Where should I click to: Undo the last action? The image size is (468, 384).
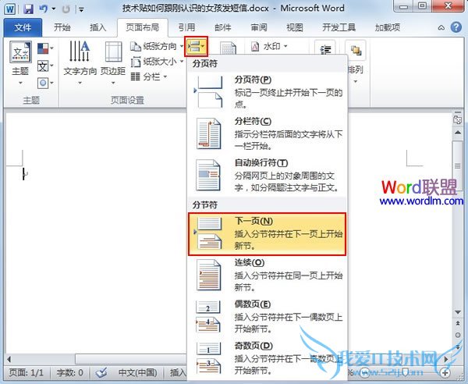(x=44, y=9)
